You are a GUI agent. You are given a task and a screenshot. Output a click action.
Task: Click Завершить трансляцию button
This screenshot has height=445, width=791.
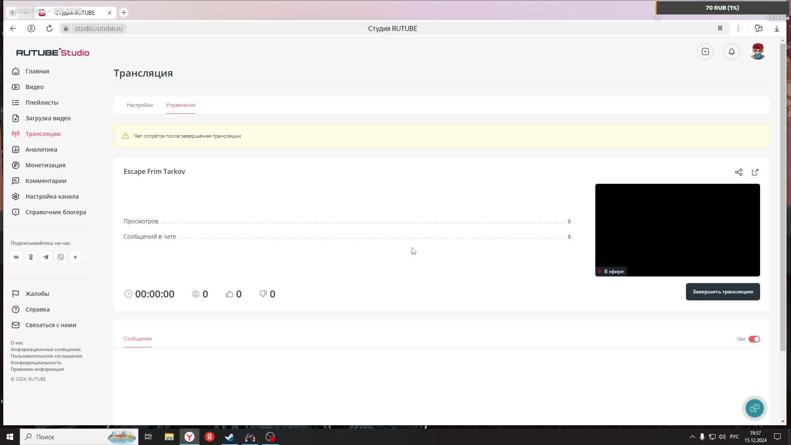click(x=723, y=292)
